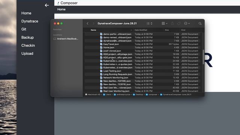The image size is (240, 135).
Task: Select the demo-remed...shboard.json file
Action: coord(117,37)
